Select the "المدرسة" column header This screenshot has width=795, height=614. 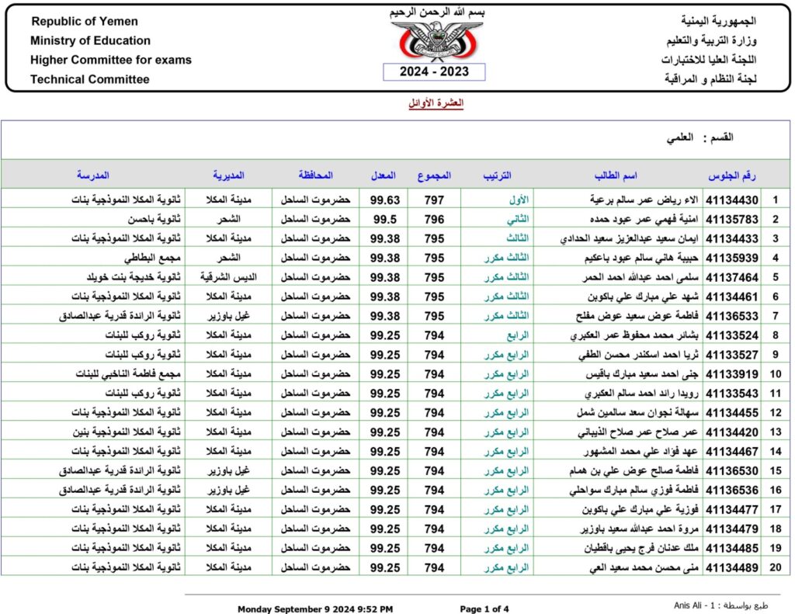(93, 174)
